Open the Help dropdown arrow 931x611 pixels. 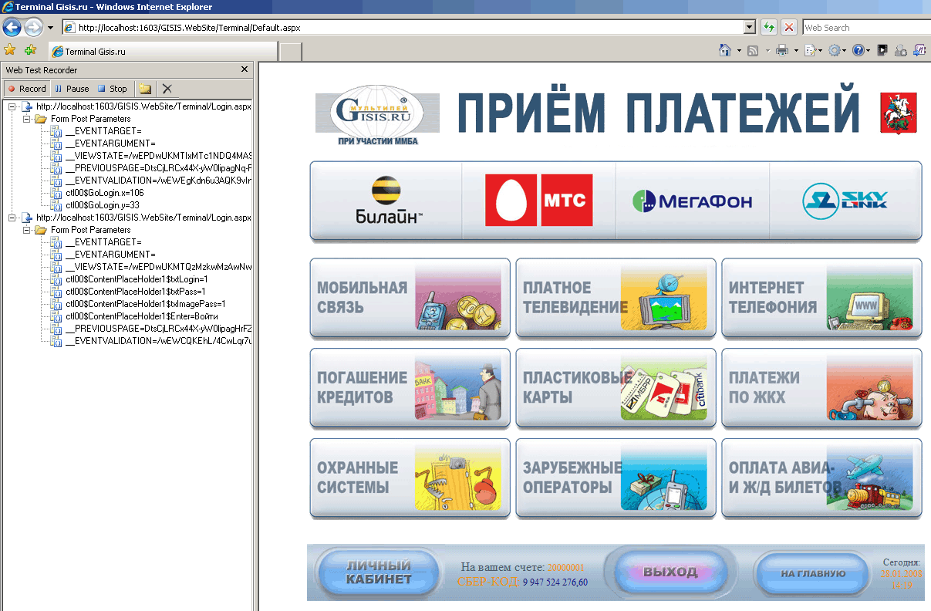point(869,51)
